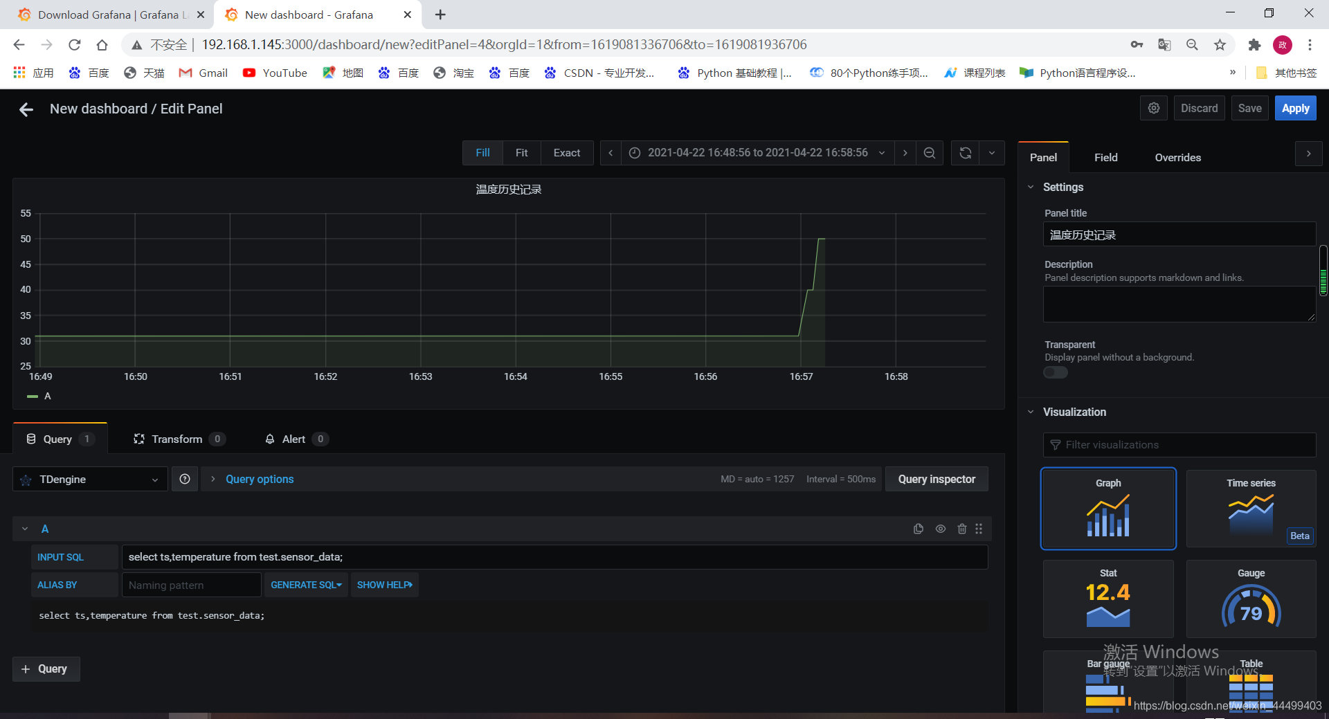
Task: Discard panel changes
Action: (1199, 109)
